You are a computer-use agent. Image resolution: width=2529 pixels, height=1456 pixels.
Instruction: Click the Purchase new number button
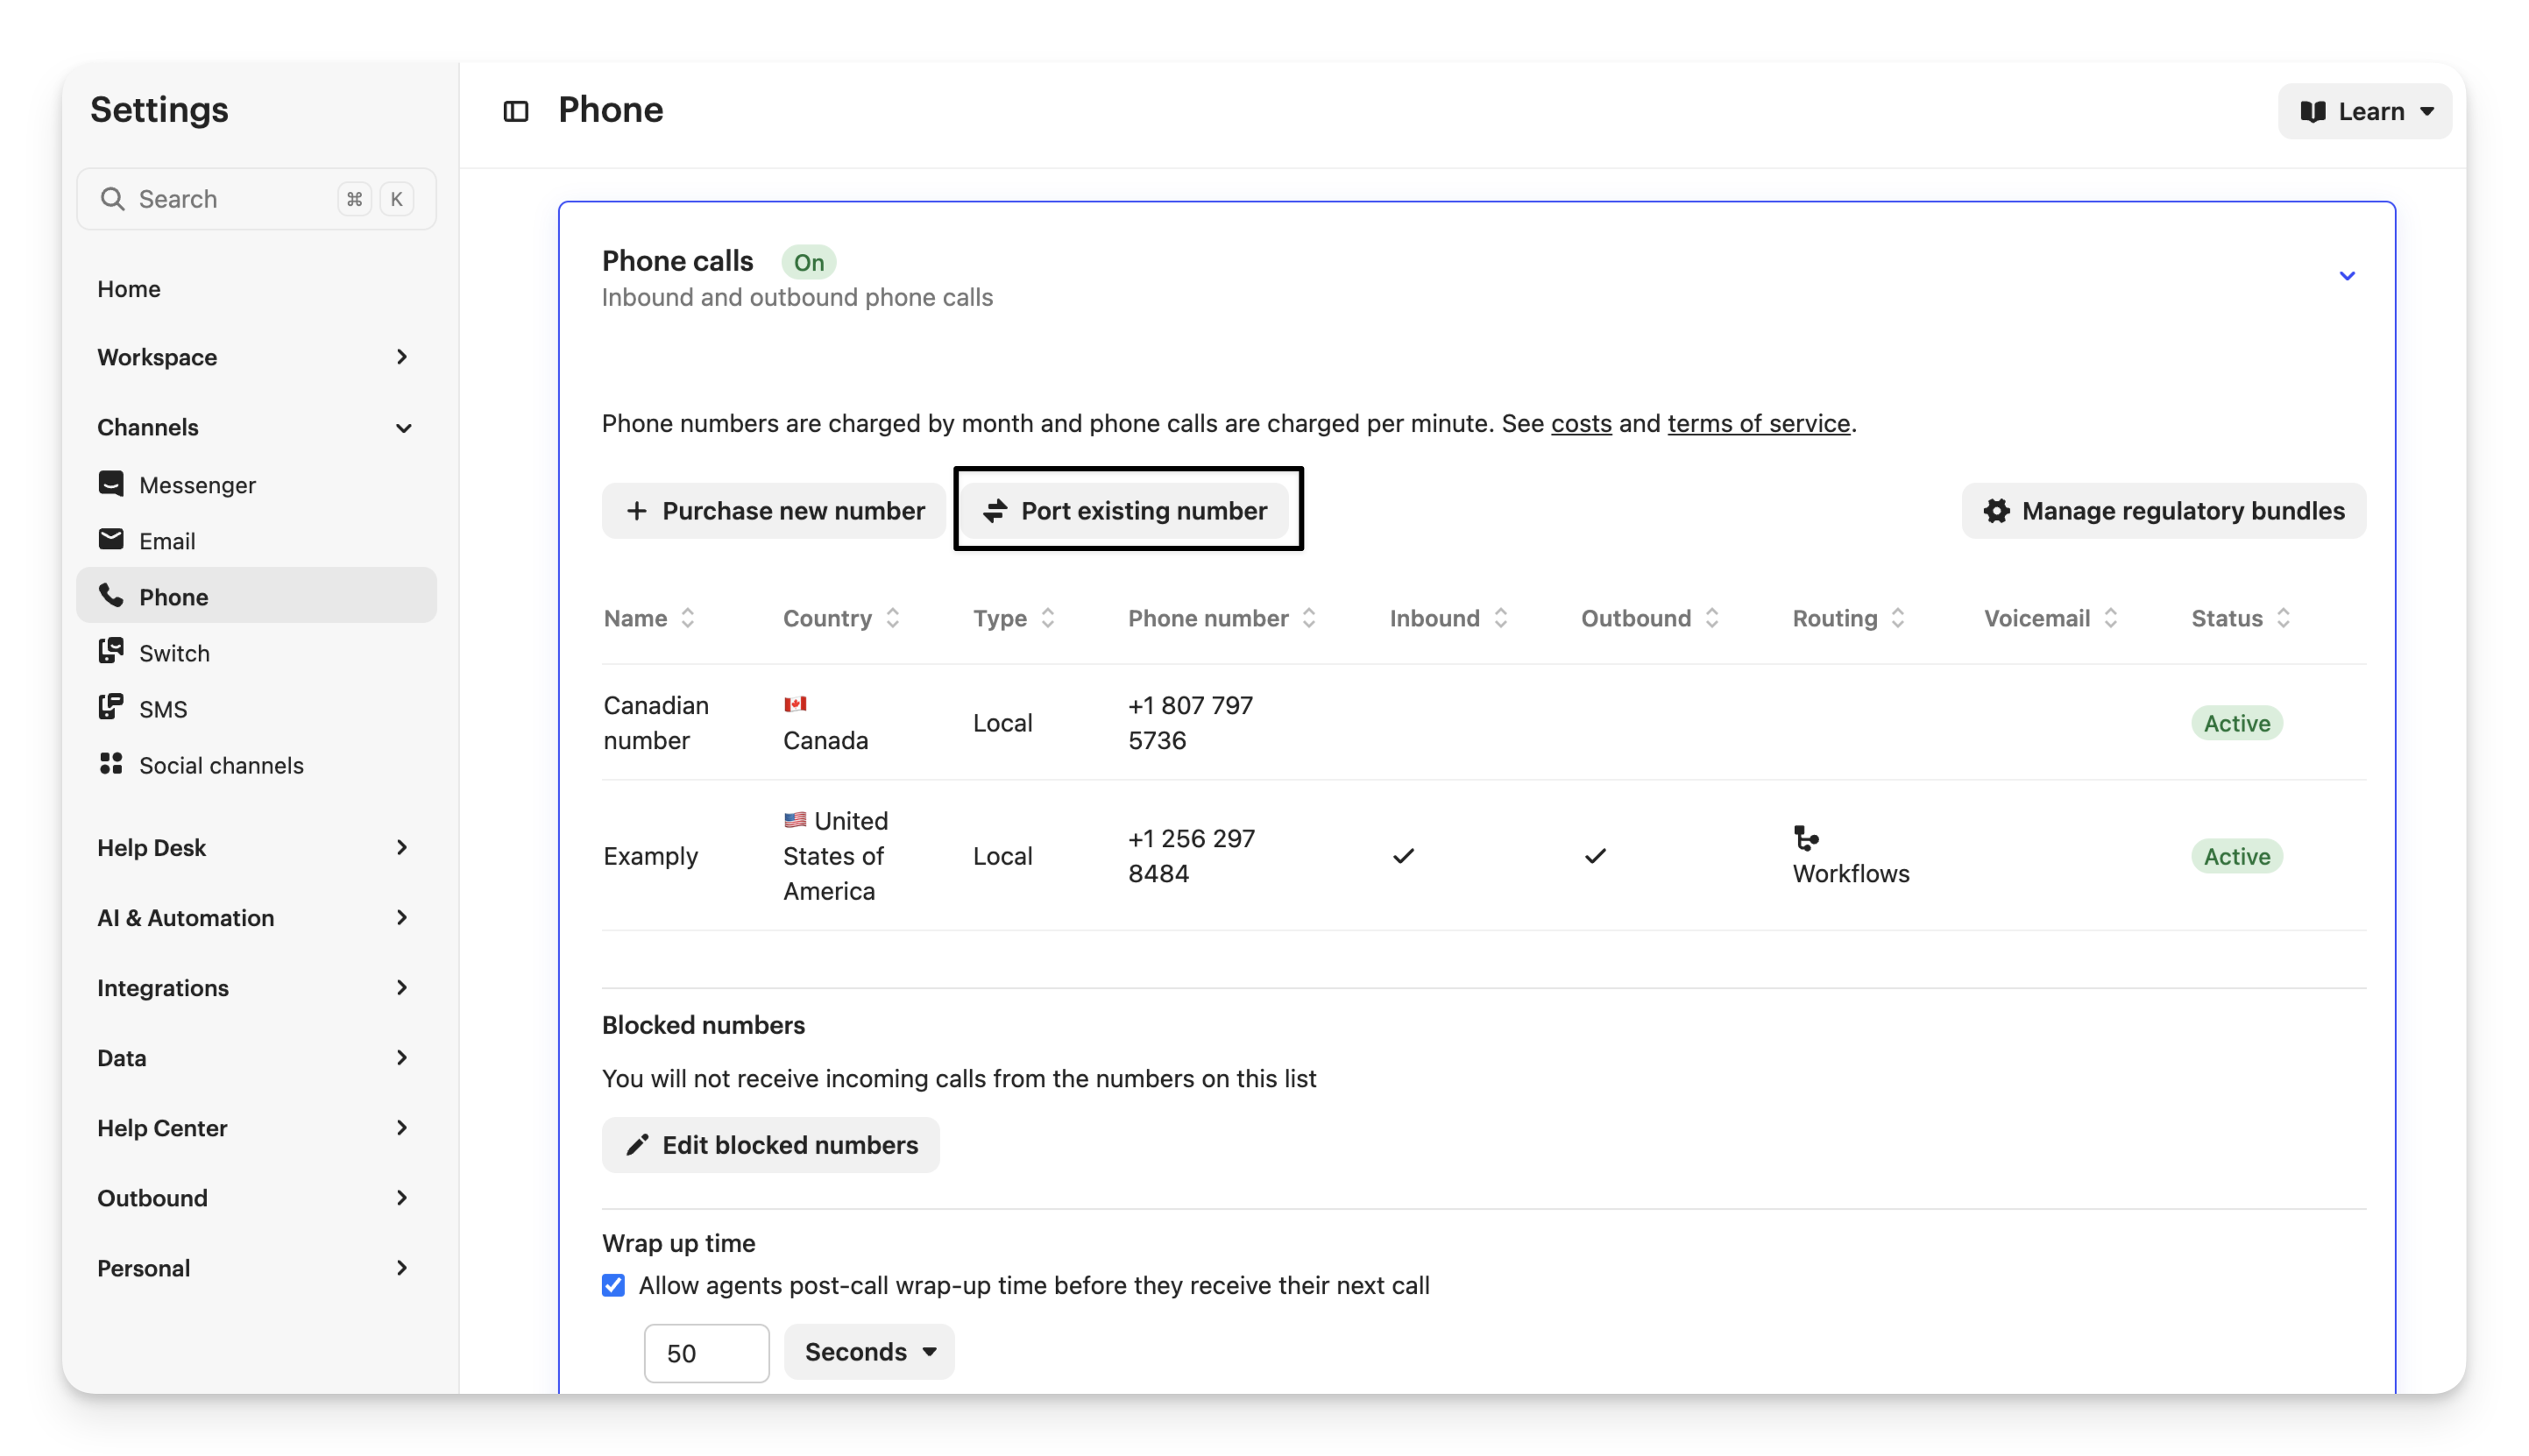774,511
